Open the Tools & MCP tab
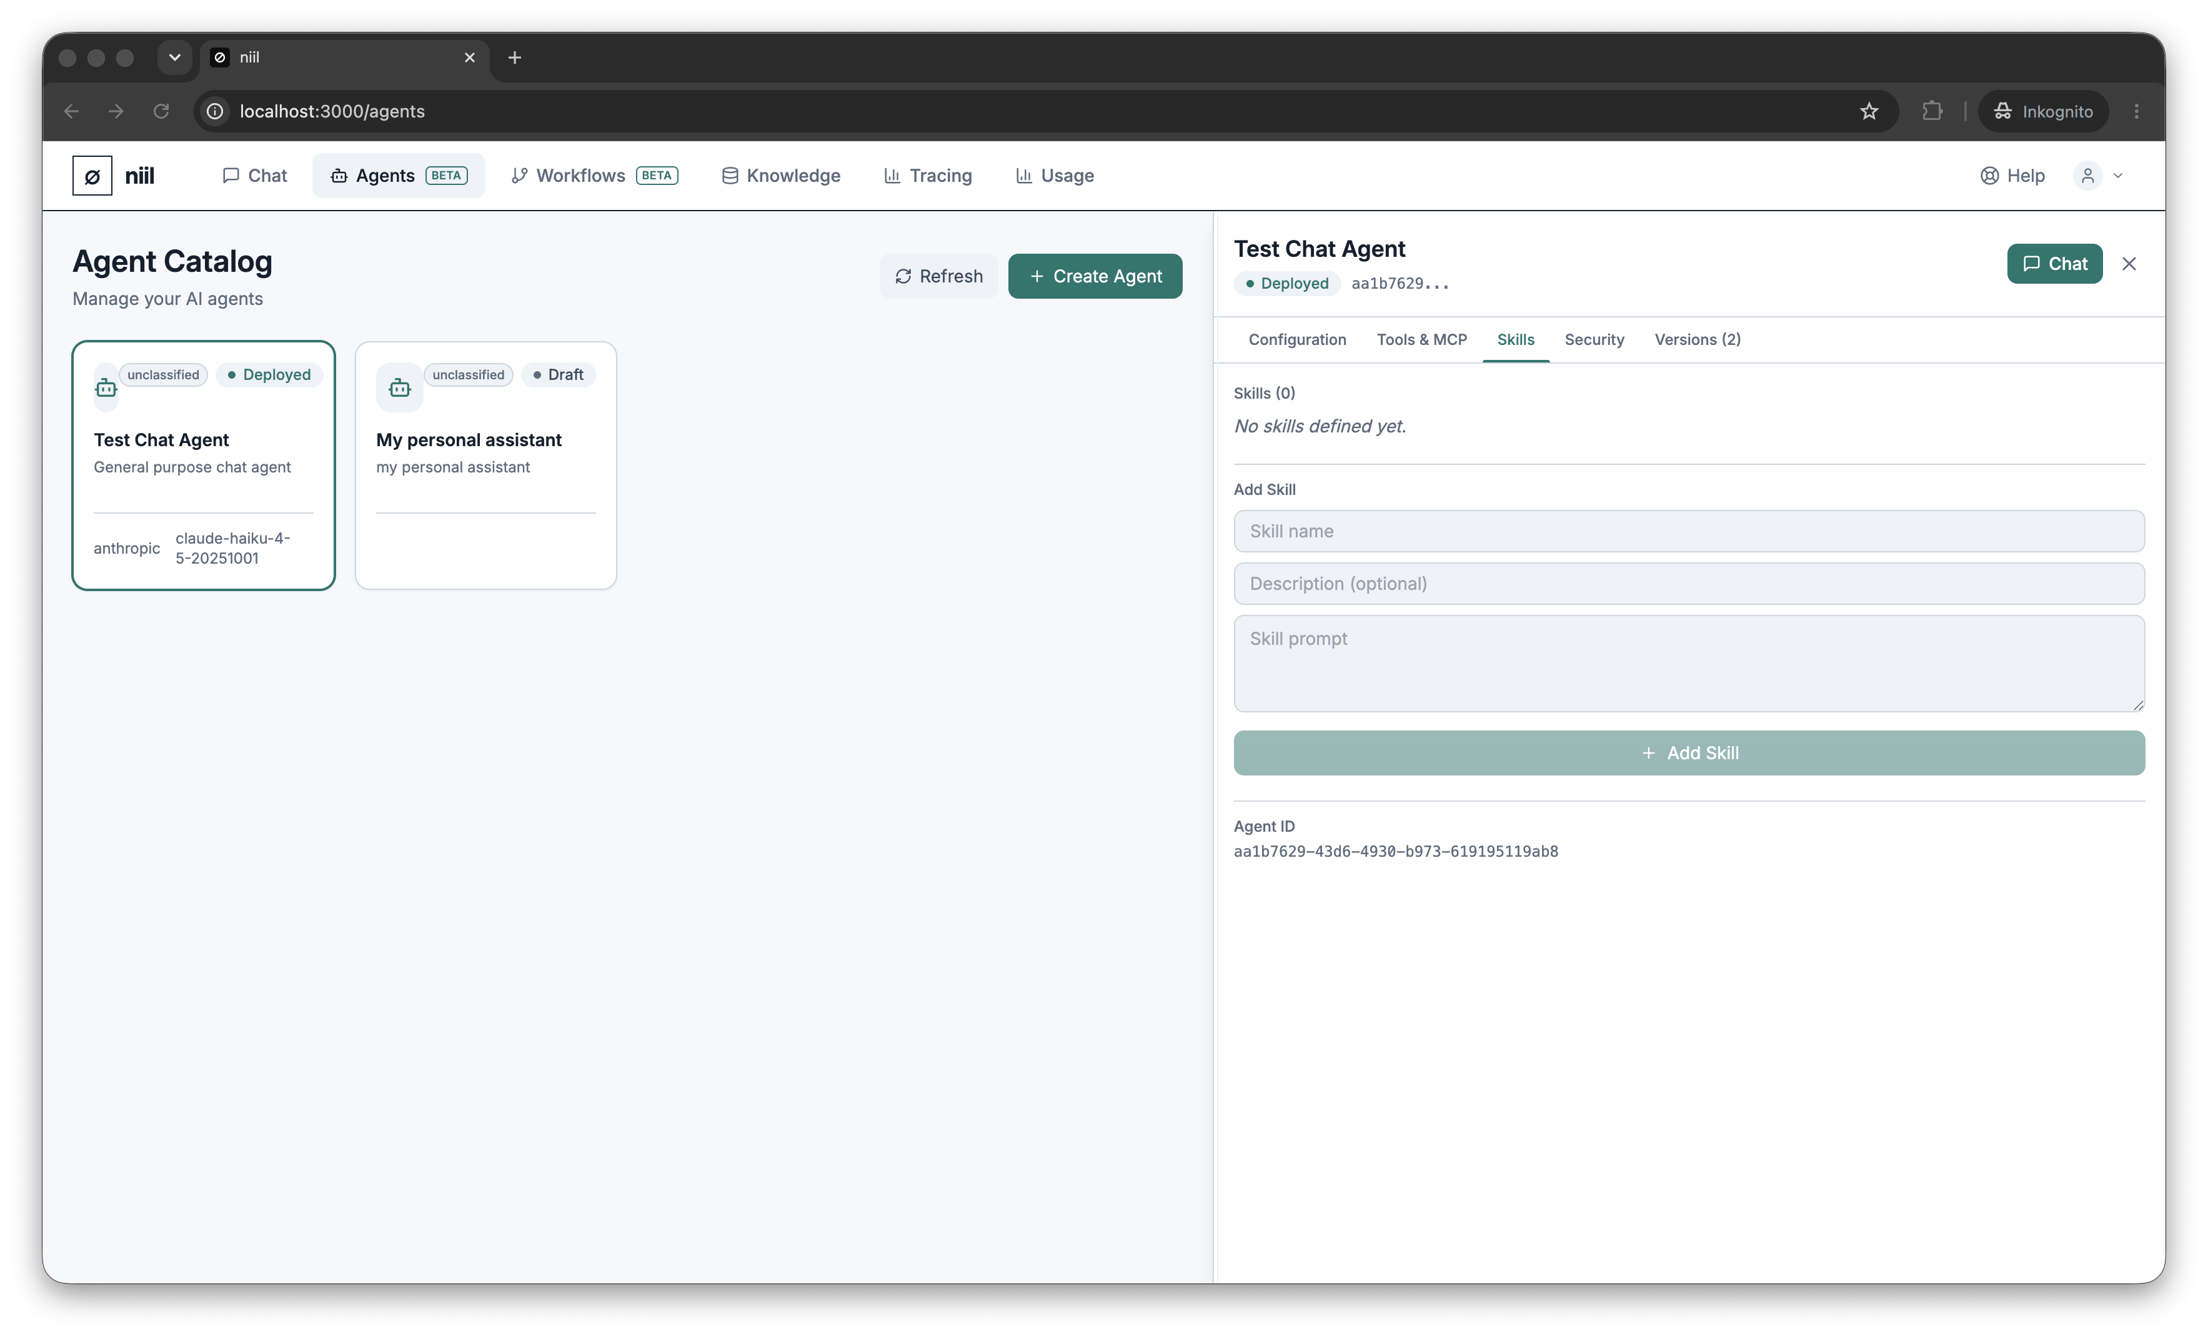Screen dimensions: 2208x1336 (x=1421, y=339)
